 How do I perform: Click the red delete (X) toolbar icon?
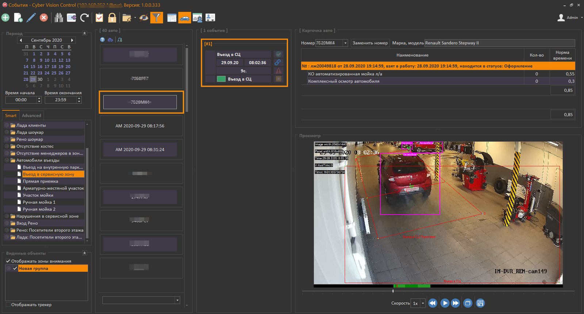pos(44,17)
